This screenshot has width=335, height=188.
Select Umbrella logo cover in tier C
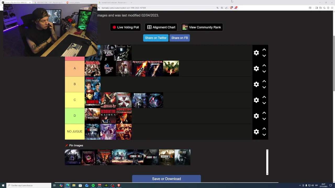pyautogui.click(x=124, y=100)
